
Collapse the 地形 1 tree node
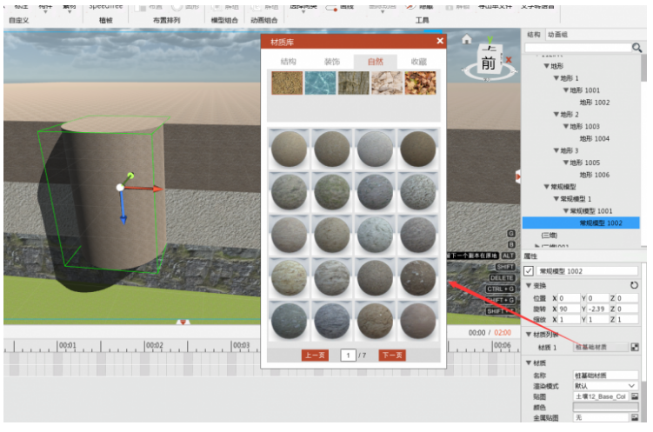(x=556, y=78)
